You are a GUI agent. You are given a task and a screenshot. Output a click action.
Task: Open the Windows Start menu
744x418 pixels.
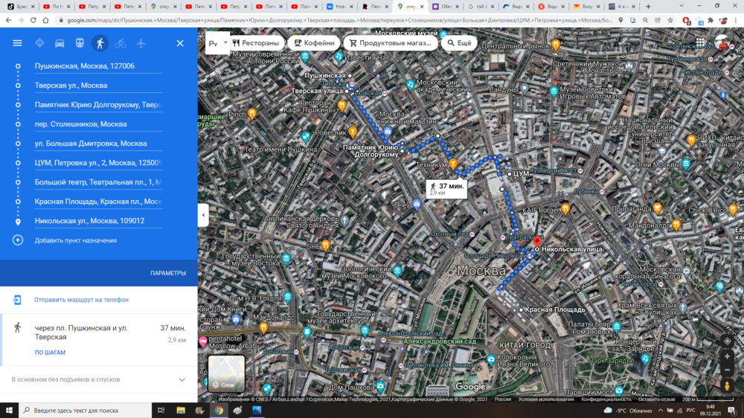[x=9, y=411]
